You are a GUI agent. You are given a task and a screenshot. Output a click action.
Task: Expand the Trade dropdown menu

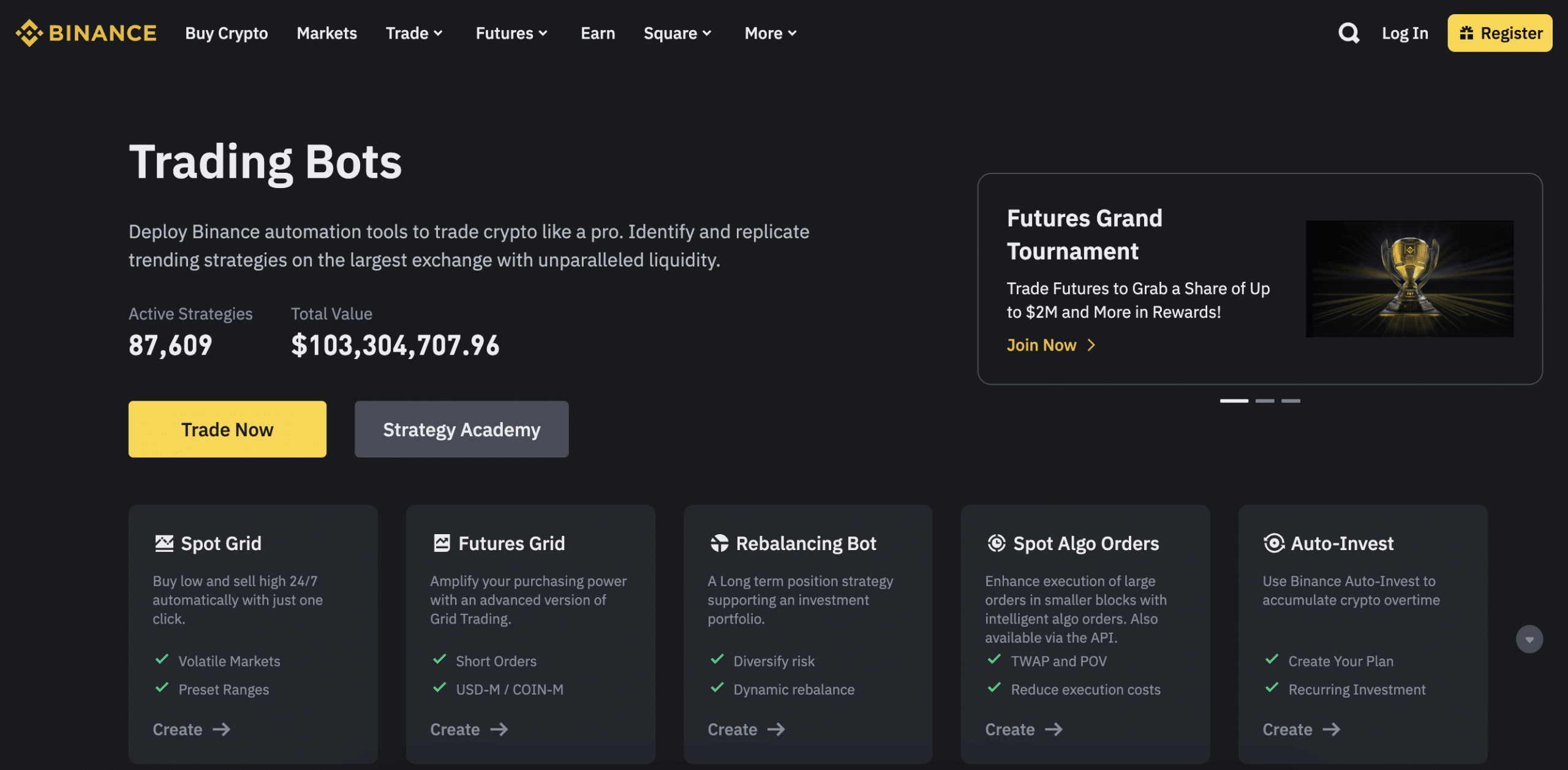(x=413, y=32)
